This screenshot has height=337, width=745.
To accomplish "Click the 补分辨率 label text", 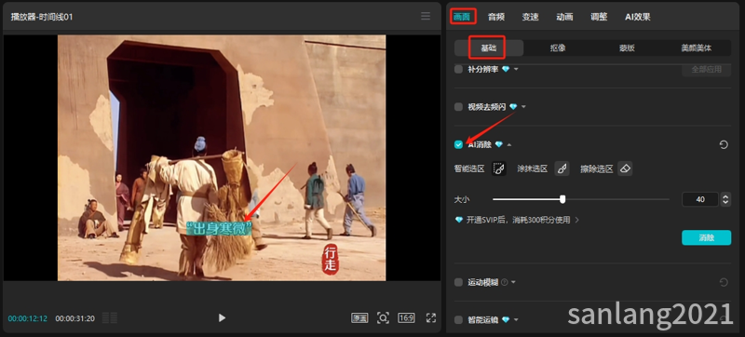I will pyautogui.click(x=483, y=69).
